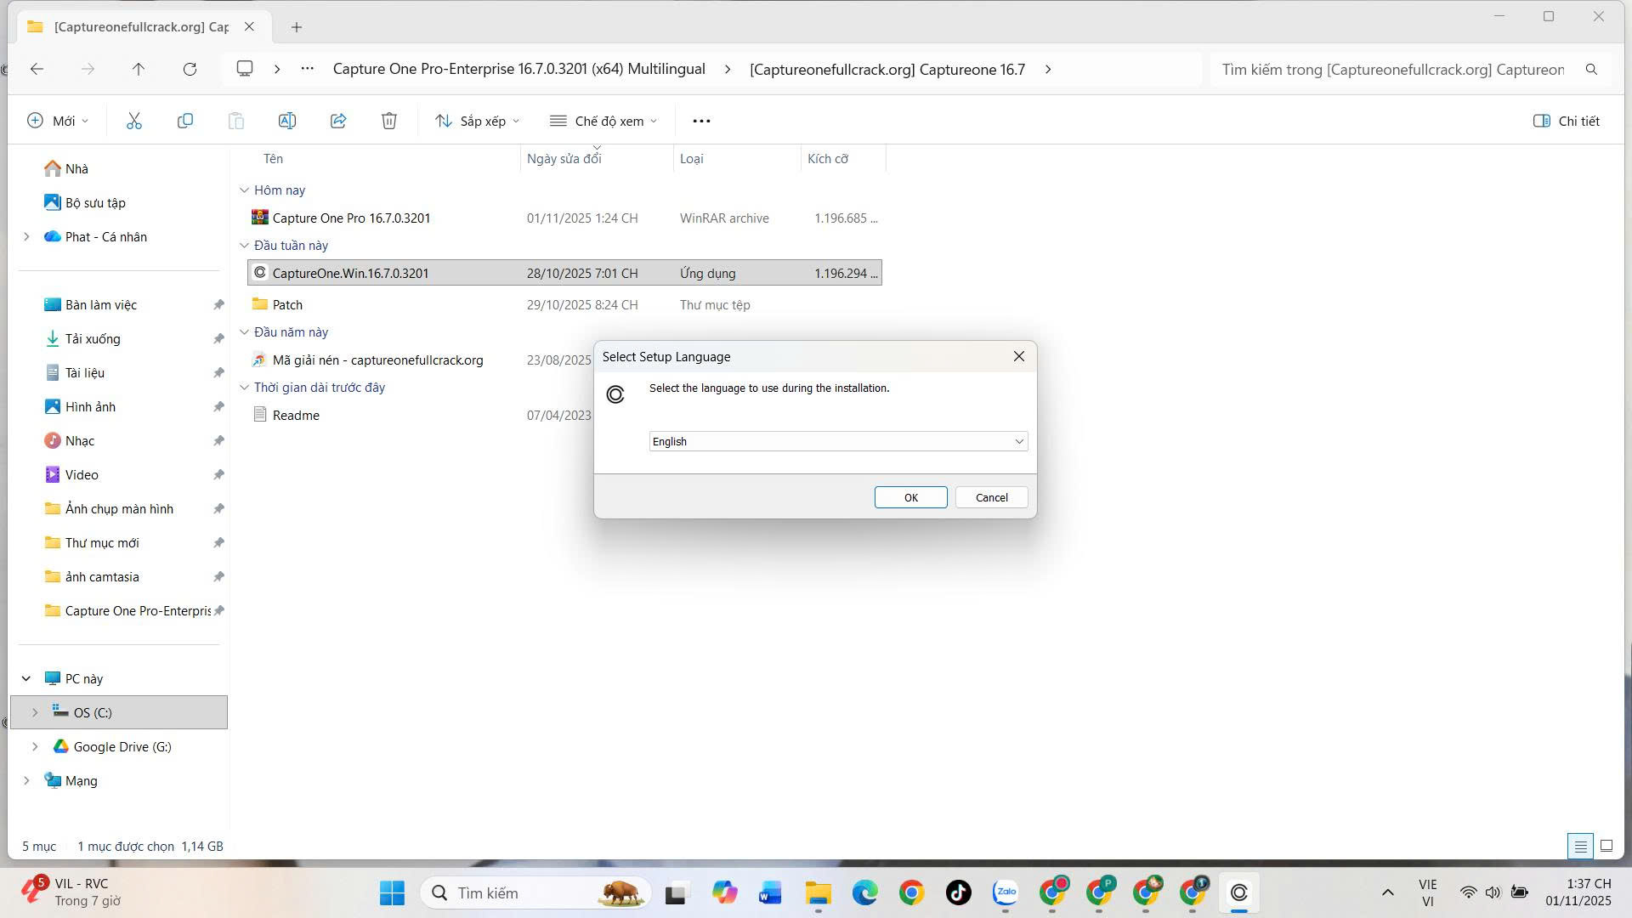Click the Share icon in toolbar
Viewport: 1632px width, 918px height.
click(338, 121)
